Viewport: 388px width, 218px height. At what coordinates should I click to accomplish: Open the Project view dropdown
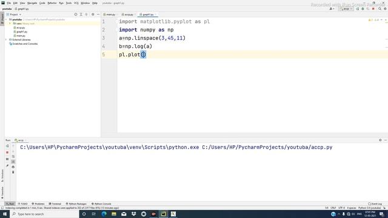(x=14, y=15)
